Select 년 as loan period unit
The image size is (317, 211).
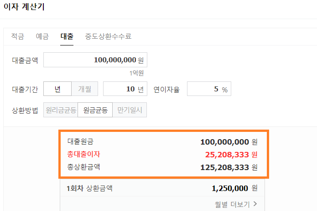click(x=57, y=89)
